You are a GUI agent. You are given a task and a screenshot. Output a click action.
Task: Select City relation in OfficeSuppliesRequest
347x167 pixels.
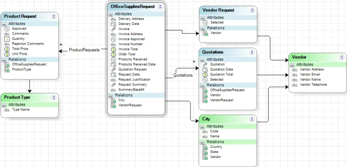coord(121,100)
